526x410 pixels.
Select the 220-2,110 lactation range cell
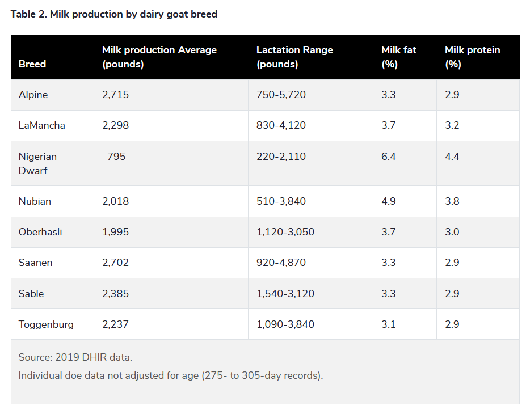point(281,157)
